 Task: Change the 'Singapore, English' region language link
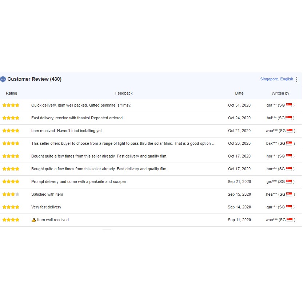tap(276, 79)
